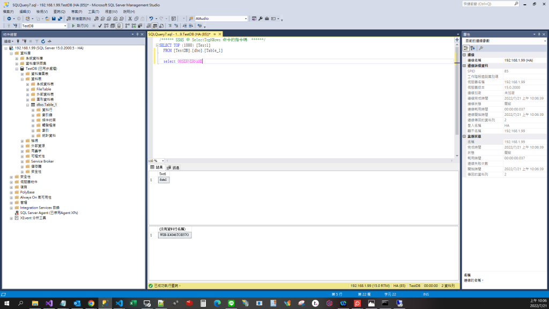This screenshot has width=549, height=309.
Task: Click the Windows Start button
Action: (6, 303)
